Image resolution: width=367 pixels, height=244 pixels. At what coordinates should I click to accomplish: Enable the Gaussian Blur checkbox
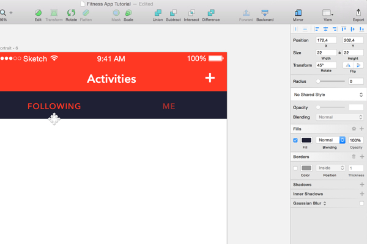[x=361, y=203]
